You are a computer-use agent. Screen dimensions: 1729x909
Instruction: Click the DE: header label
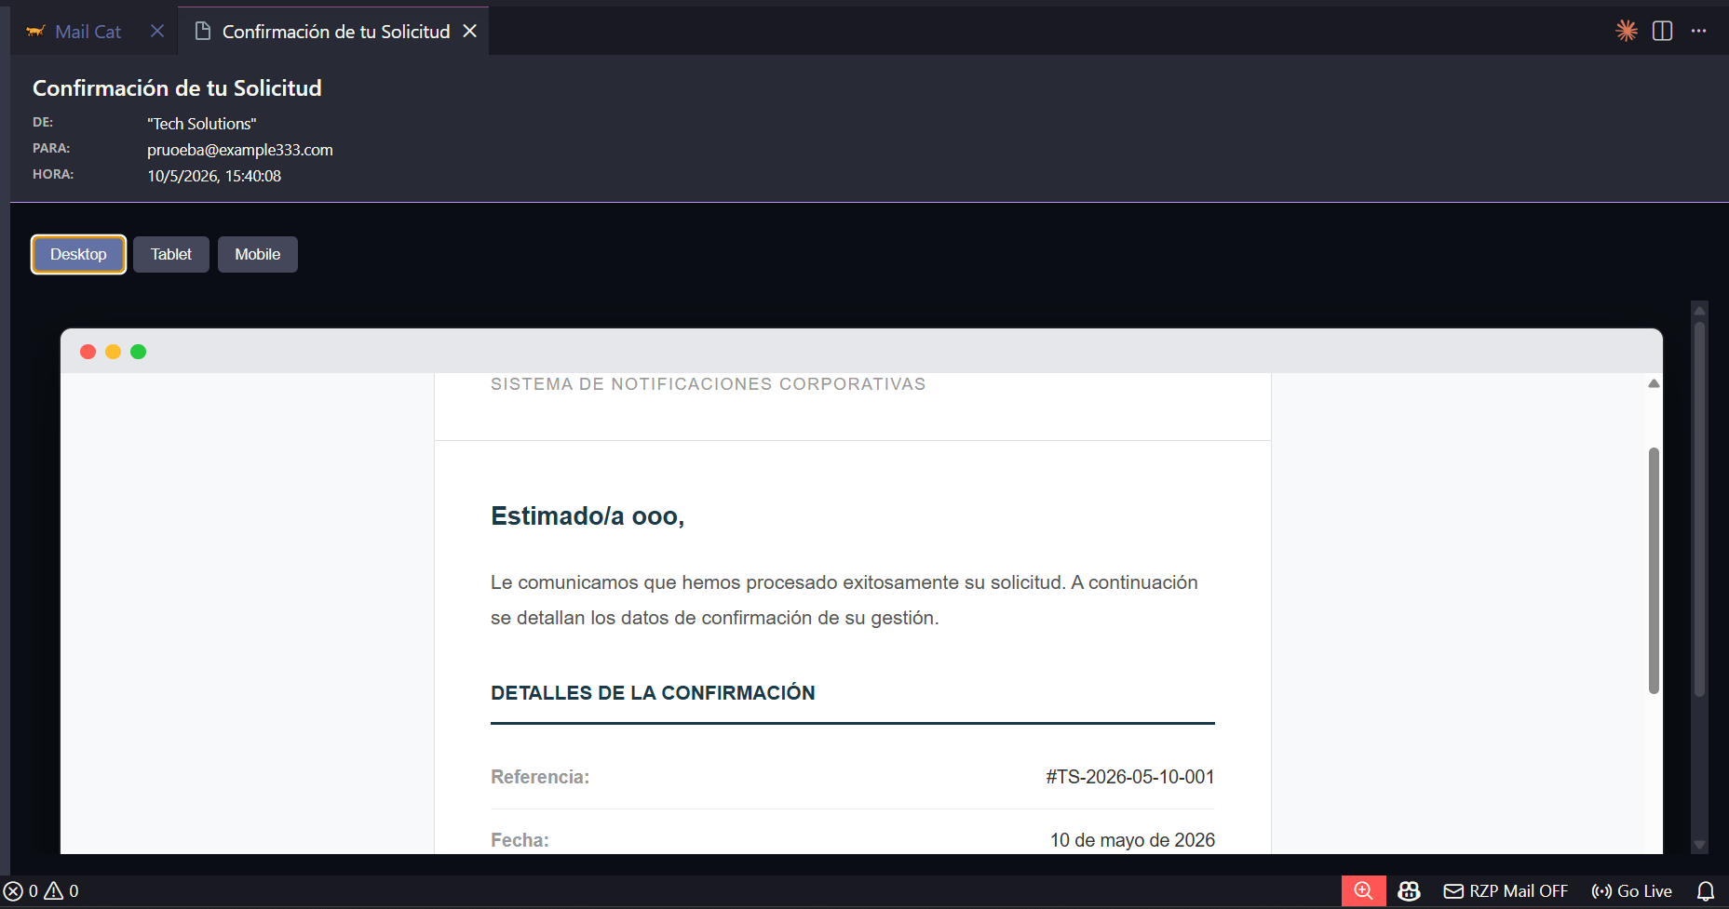[x=43, y=122]
